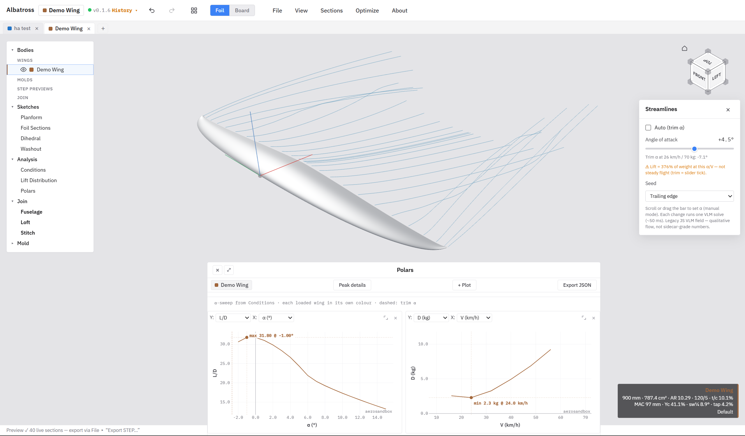Select the LEFT face of the view cube
The height and width of the screenshot is (436, 745).
pos(717,76)
